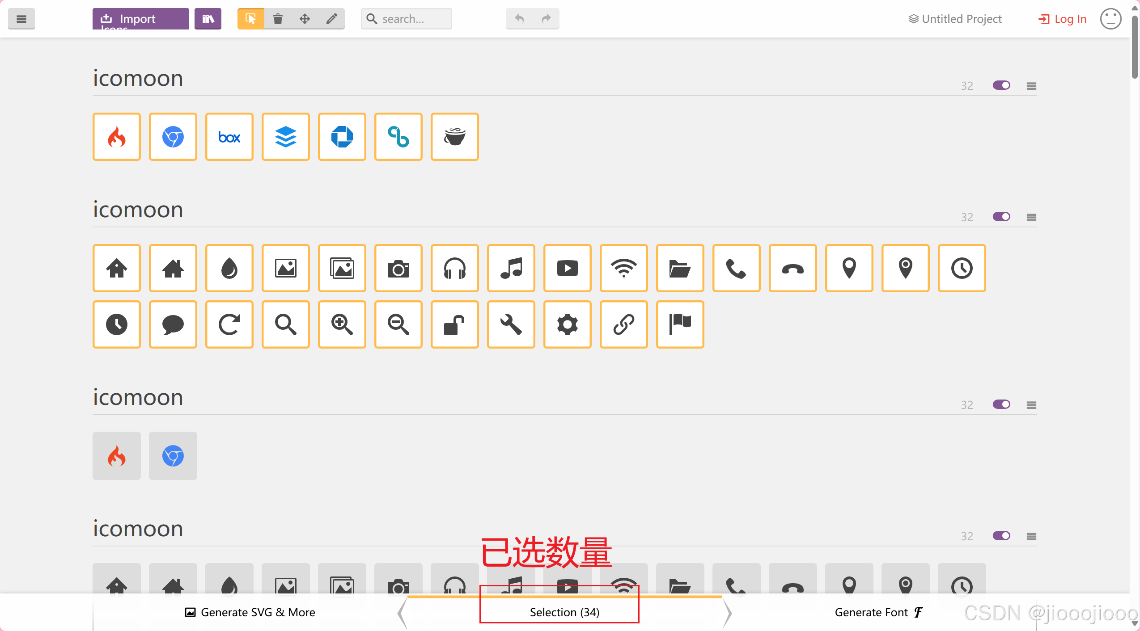Deselect the selected zoom-out magnifier icon
1140x631 pixels.
pos(398,324)
